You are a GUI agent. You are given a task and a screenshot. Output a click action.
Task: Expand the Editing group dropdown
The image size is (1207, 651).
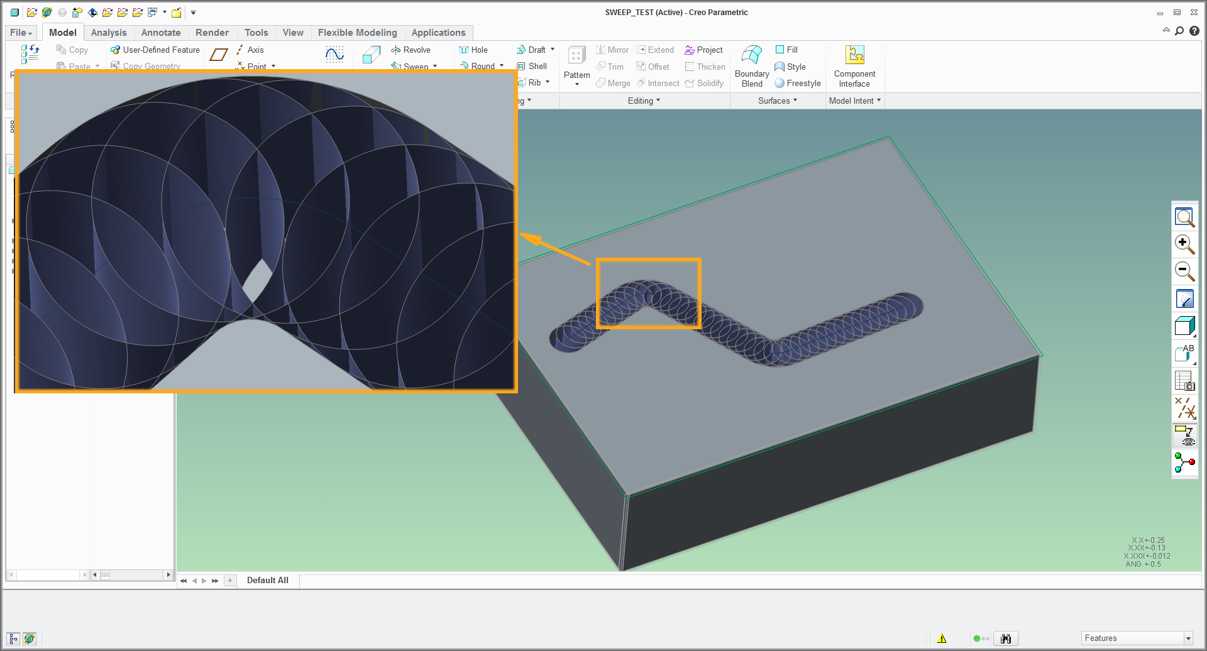click(644, 101)
